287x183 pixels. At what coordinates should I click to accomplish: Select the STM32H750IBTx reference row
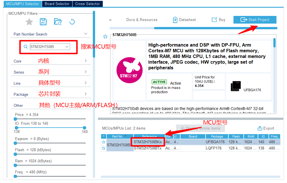[x=147, y=148]
